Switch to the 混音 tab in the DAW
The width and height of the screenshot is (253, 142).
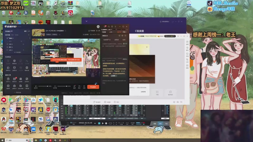point(160,123)
